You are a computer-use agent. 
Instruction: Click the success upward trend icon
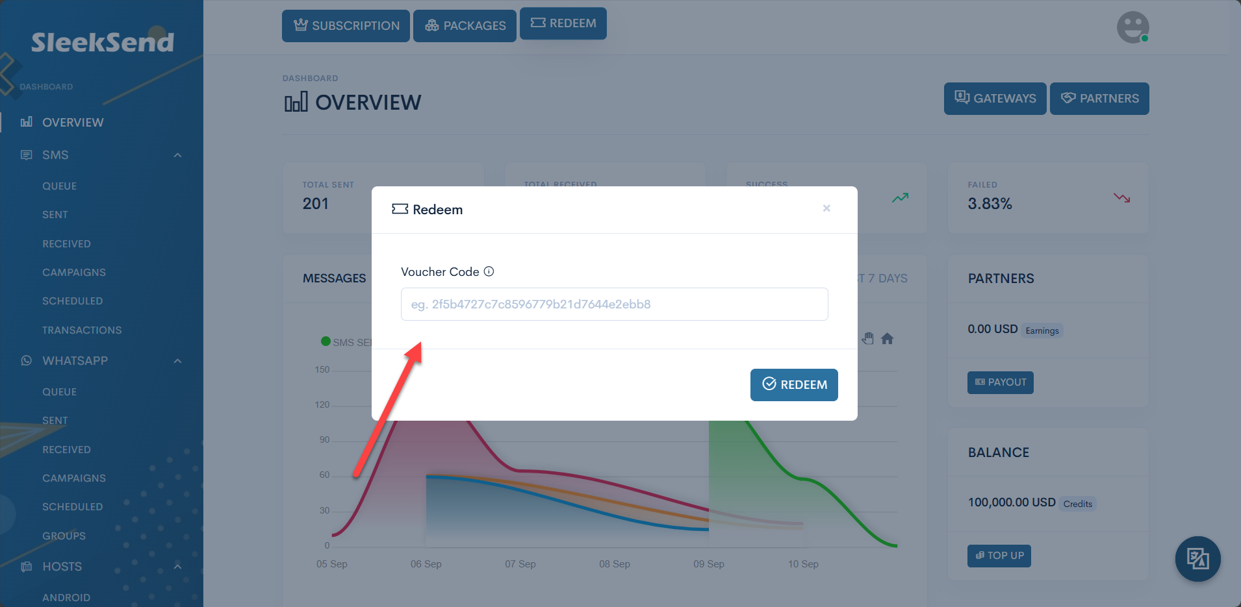[x=900, y=198]
